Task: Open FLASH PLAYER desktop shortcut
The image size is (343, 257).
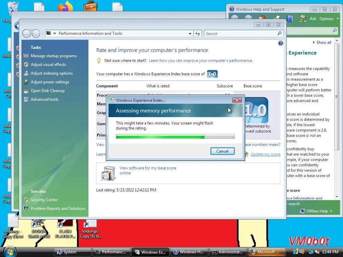Action: pos(65,229)
